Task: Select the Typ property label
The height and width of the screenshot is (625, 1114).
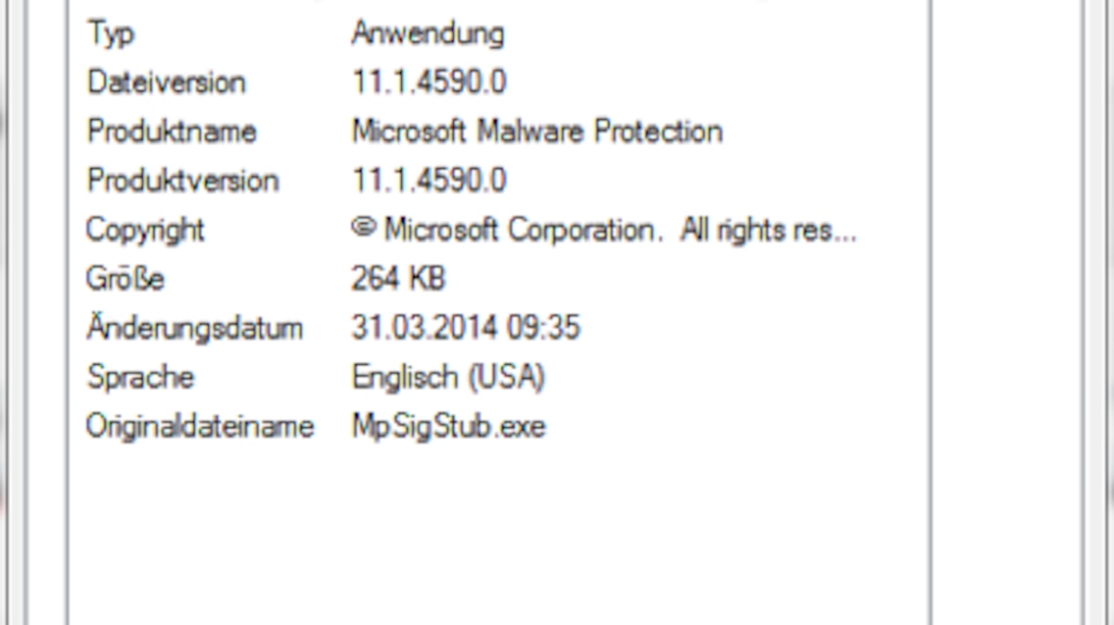Action: coord(110,34)
